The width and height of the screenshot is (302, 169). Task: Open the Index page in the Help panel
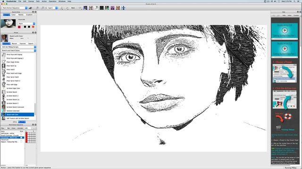[x=289, y=15]
